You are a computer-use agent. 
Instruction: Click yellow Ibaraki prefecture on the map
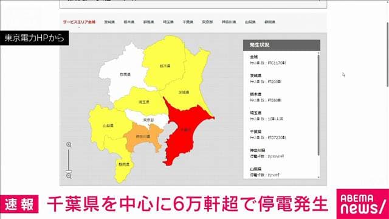(x=184, y=92)
